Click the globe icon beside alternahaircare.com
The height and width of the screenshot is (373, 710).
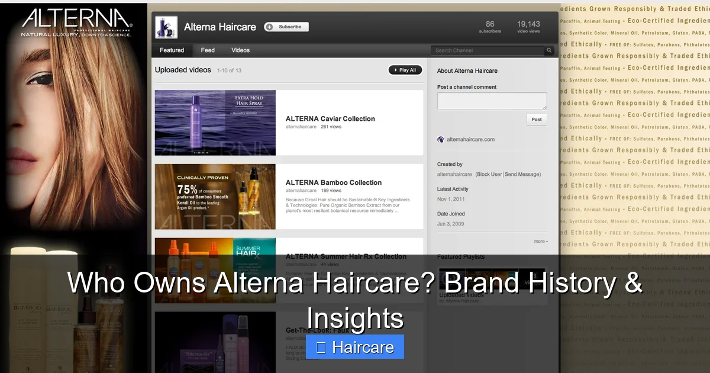coord(440,139)
